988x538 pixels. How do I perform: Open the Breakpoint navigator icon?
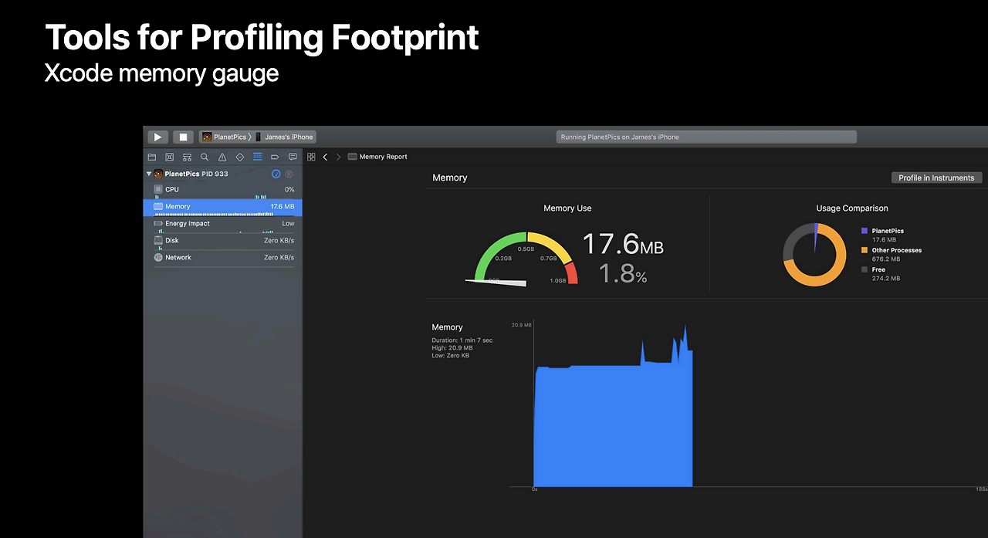275,157
